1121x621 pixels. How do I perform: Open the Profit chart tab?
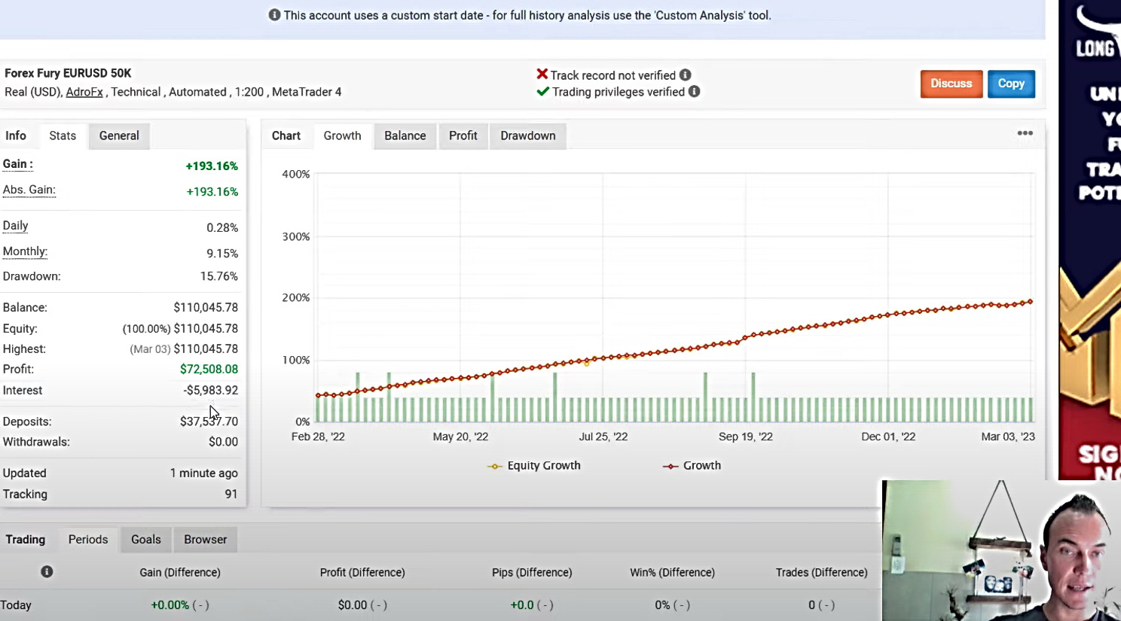(x=463, y=135)
